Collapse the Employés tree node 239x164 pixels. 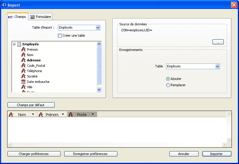pyautogui.click(x=14, y=44)
